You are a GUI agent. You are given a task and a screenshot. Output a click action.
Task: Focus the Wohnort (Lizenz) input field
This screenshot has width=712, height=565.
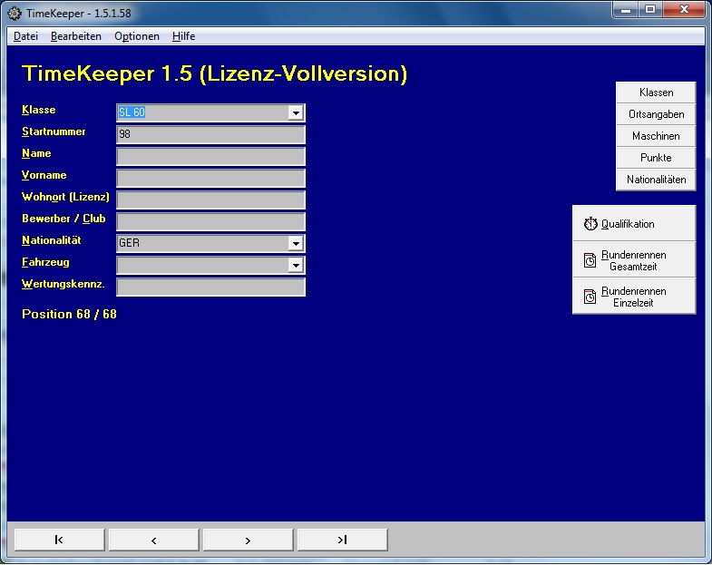(210, 200)
